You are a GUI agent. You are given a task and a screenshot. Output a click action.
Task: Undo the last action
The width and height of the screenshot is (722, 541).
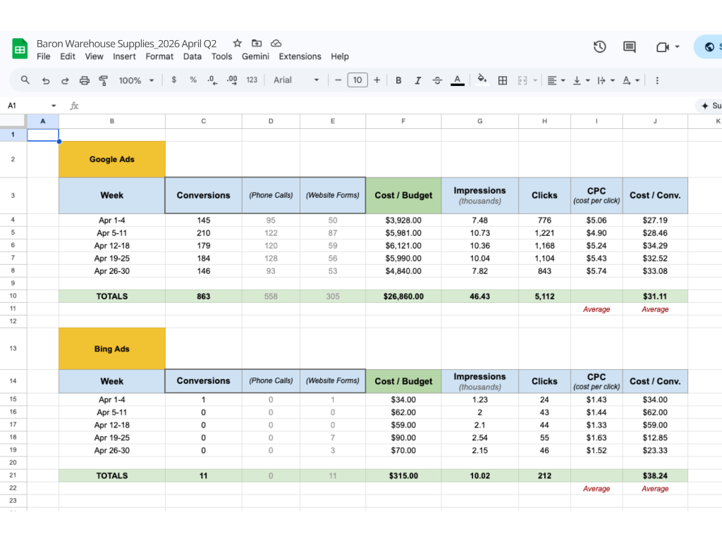46,80
